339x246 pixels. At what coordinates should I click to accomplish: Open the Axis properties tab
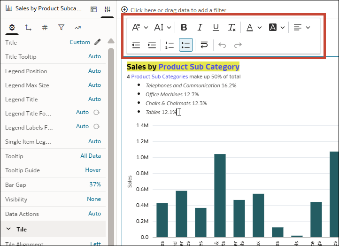coord(28,27)
